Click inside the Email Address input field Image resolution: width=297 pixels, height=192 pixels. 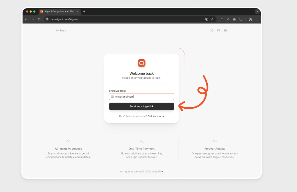(141, 97)
